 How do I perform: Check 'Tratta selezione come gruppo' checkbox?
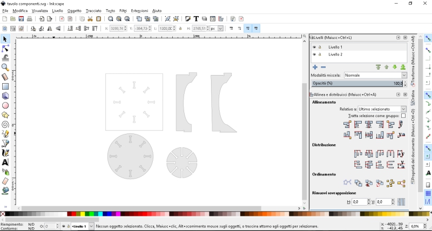click(x=403, y=115)
